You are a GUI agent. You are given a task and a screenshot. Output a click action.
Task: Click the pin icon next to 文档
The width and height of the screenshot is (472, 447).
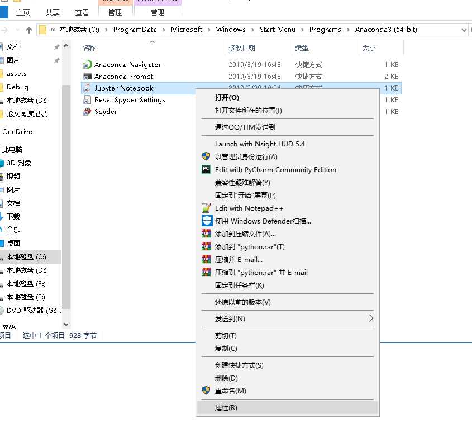(x=56, y=47)
